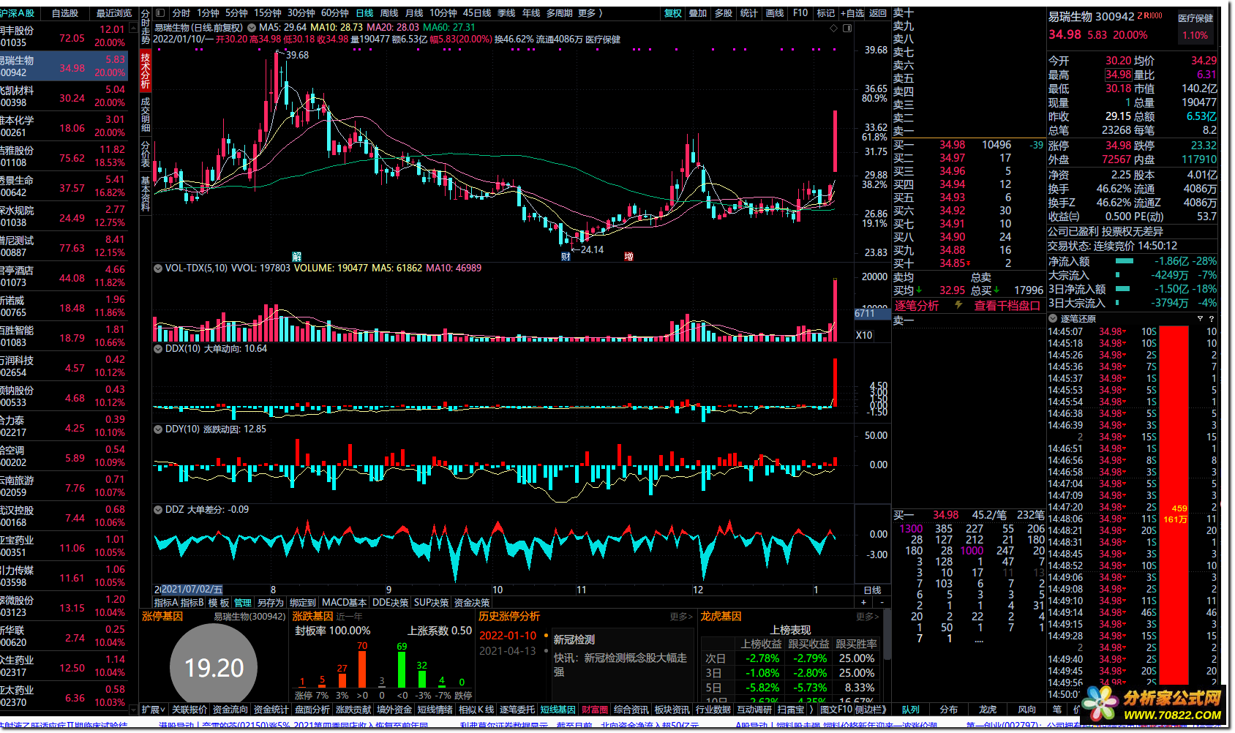The height and width of the screenshot is (733, 1235).
Task: Open the 扩展 dropdown in the lower tab bar
Action: tap(154, 710)
